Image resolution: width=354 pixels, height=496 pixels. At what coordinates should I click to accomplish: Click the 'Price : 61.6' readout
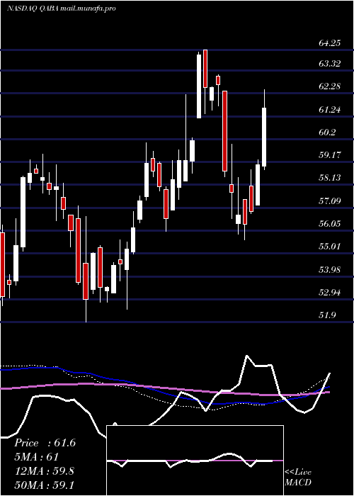[x=45, y=443]
